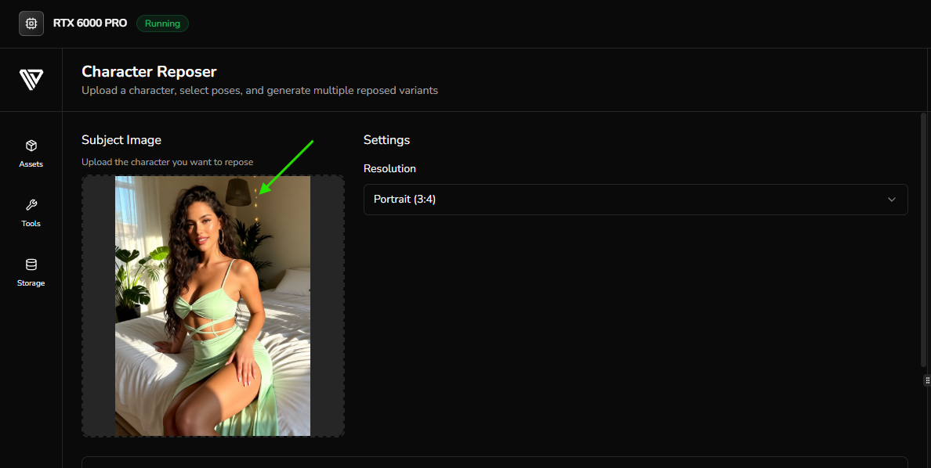931x468 pixels.
Task: Click the Settings panel heading
Action: click(386, 139)
